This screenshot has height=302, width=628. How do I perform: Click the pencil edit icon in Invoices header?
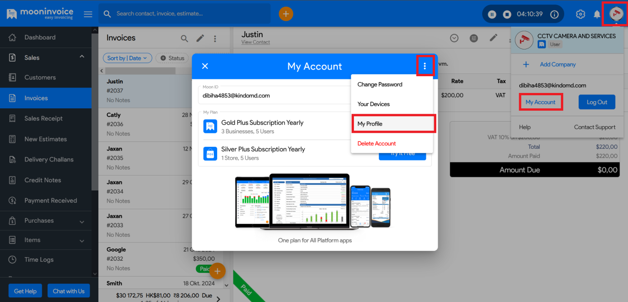tap(200, 39)
